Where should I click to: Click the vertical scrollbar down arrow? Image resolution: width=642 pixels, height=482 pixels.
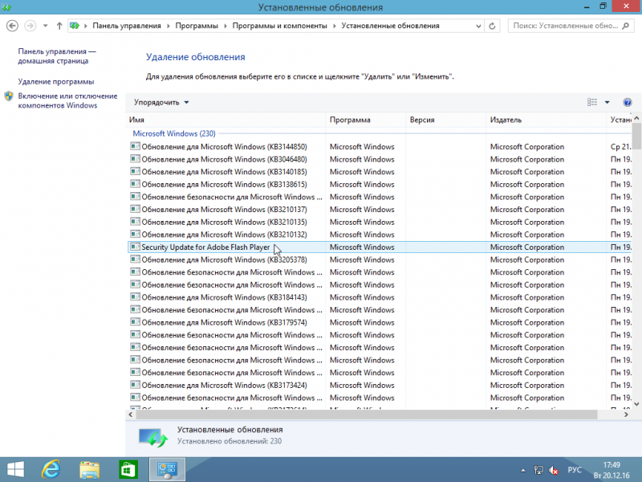pos(636,404)
